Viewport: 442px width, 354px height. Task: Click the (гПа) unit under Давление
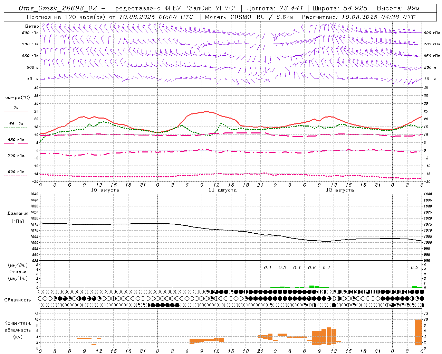(18, 222)
